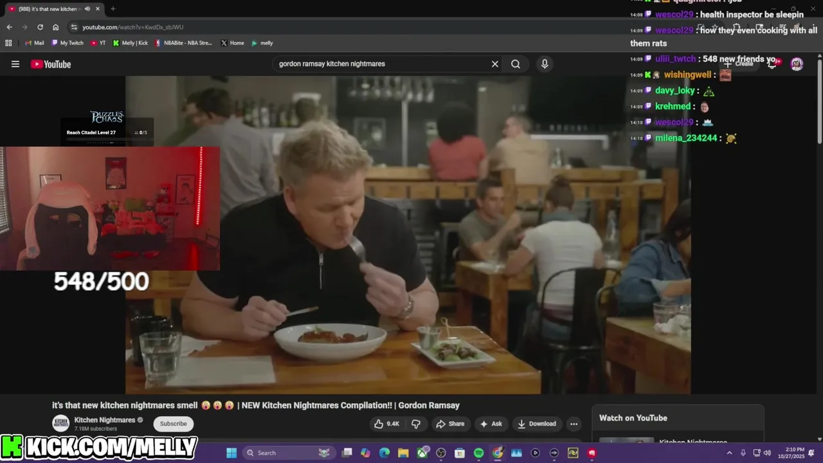Download the video via Download button
The width and height of the screenshot is (823, 463).
pyautogui.click(x=537, y=424)
